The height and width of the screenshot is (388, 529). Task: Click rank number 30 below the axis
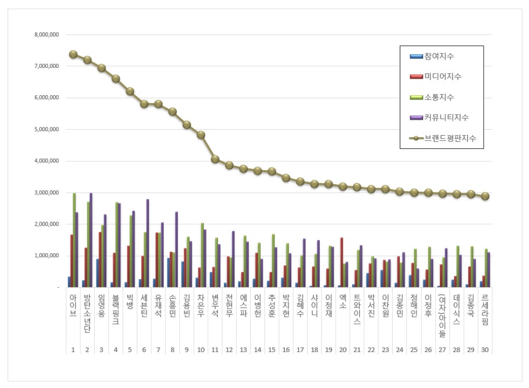point(485,349)
